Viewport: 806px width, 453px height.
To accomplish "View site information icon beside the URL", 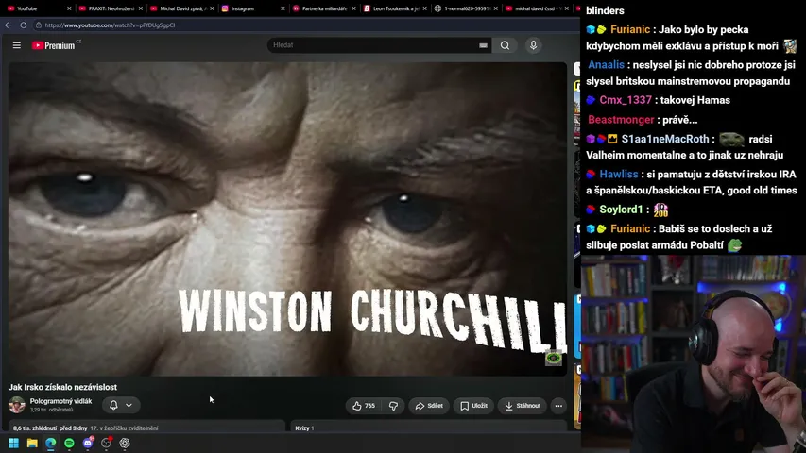I will [39, 25].
